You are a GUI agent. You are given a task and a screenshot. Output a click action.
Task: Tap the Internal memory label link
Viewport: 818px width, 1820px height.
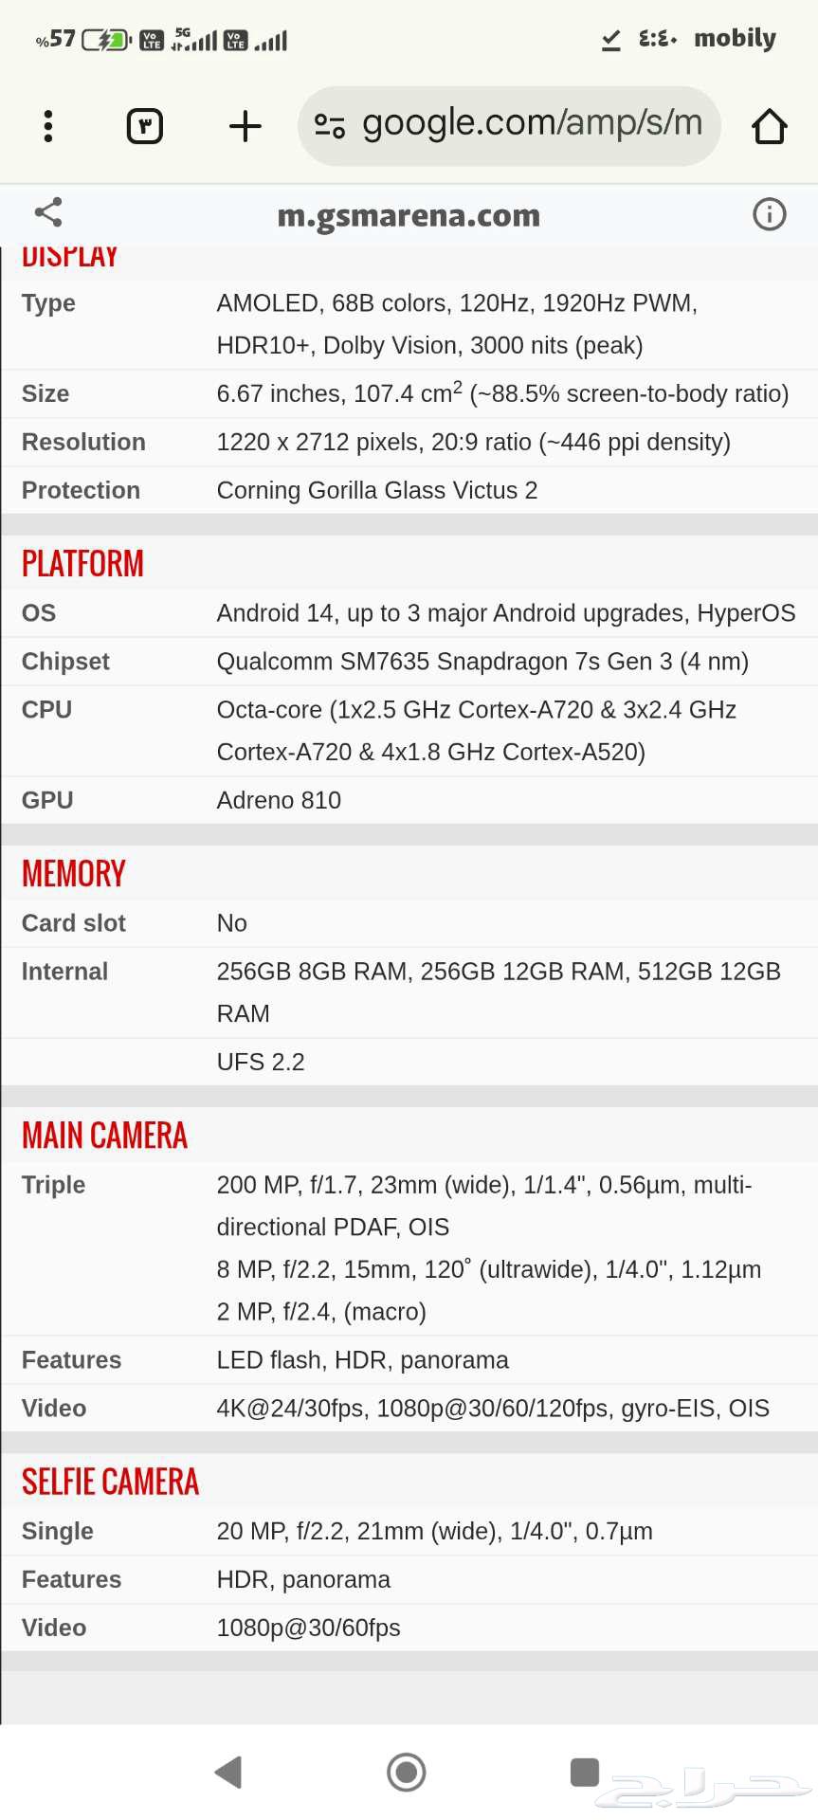(x=64, y=972)
